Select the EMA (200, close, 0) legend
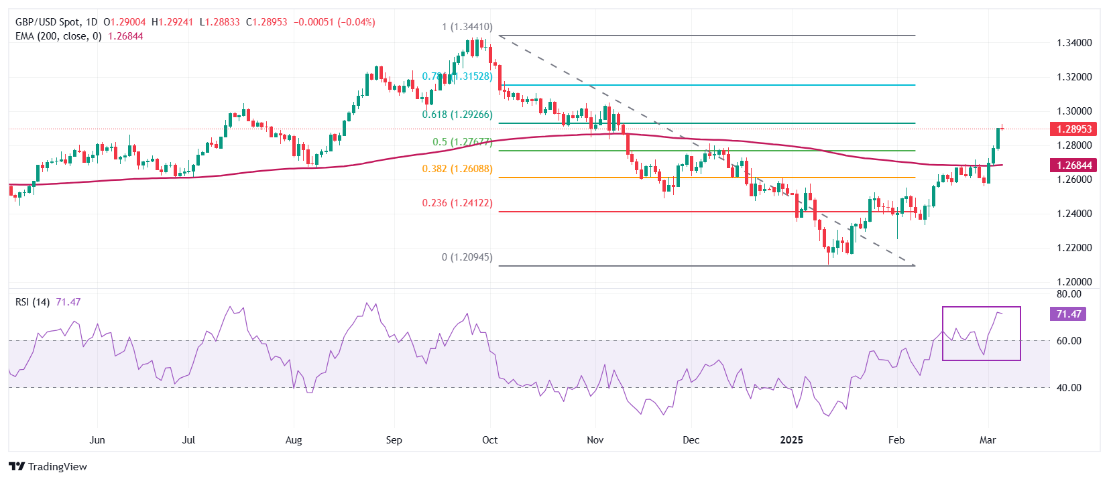Image resolution: width=1109 pixels, height=481 pixels. point(58,36)
